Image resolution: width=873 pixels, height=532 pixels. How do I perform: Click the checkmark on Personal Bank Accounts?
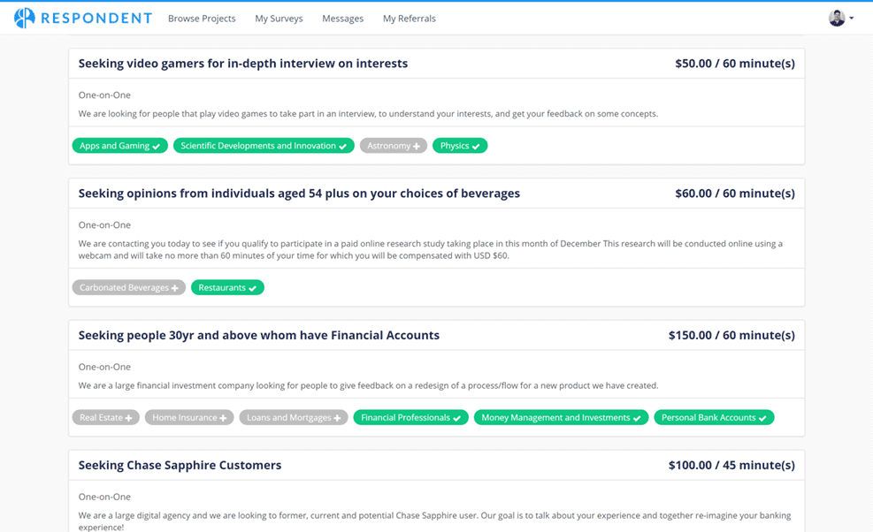tap(764, 416)
